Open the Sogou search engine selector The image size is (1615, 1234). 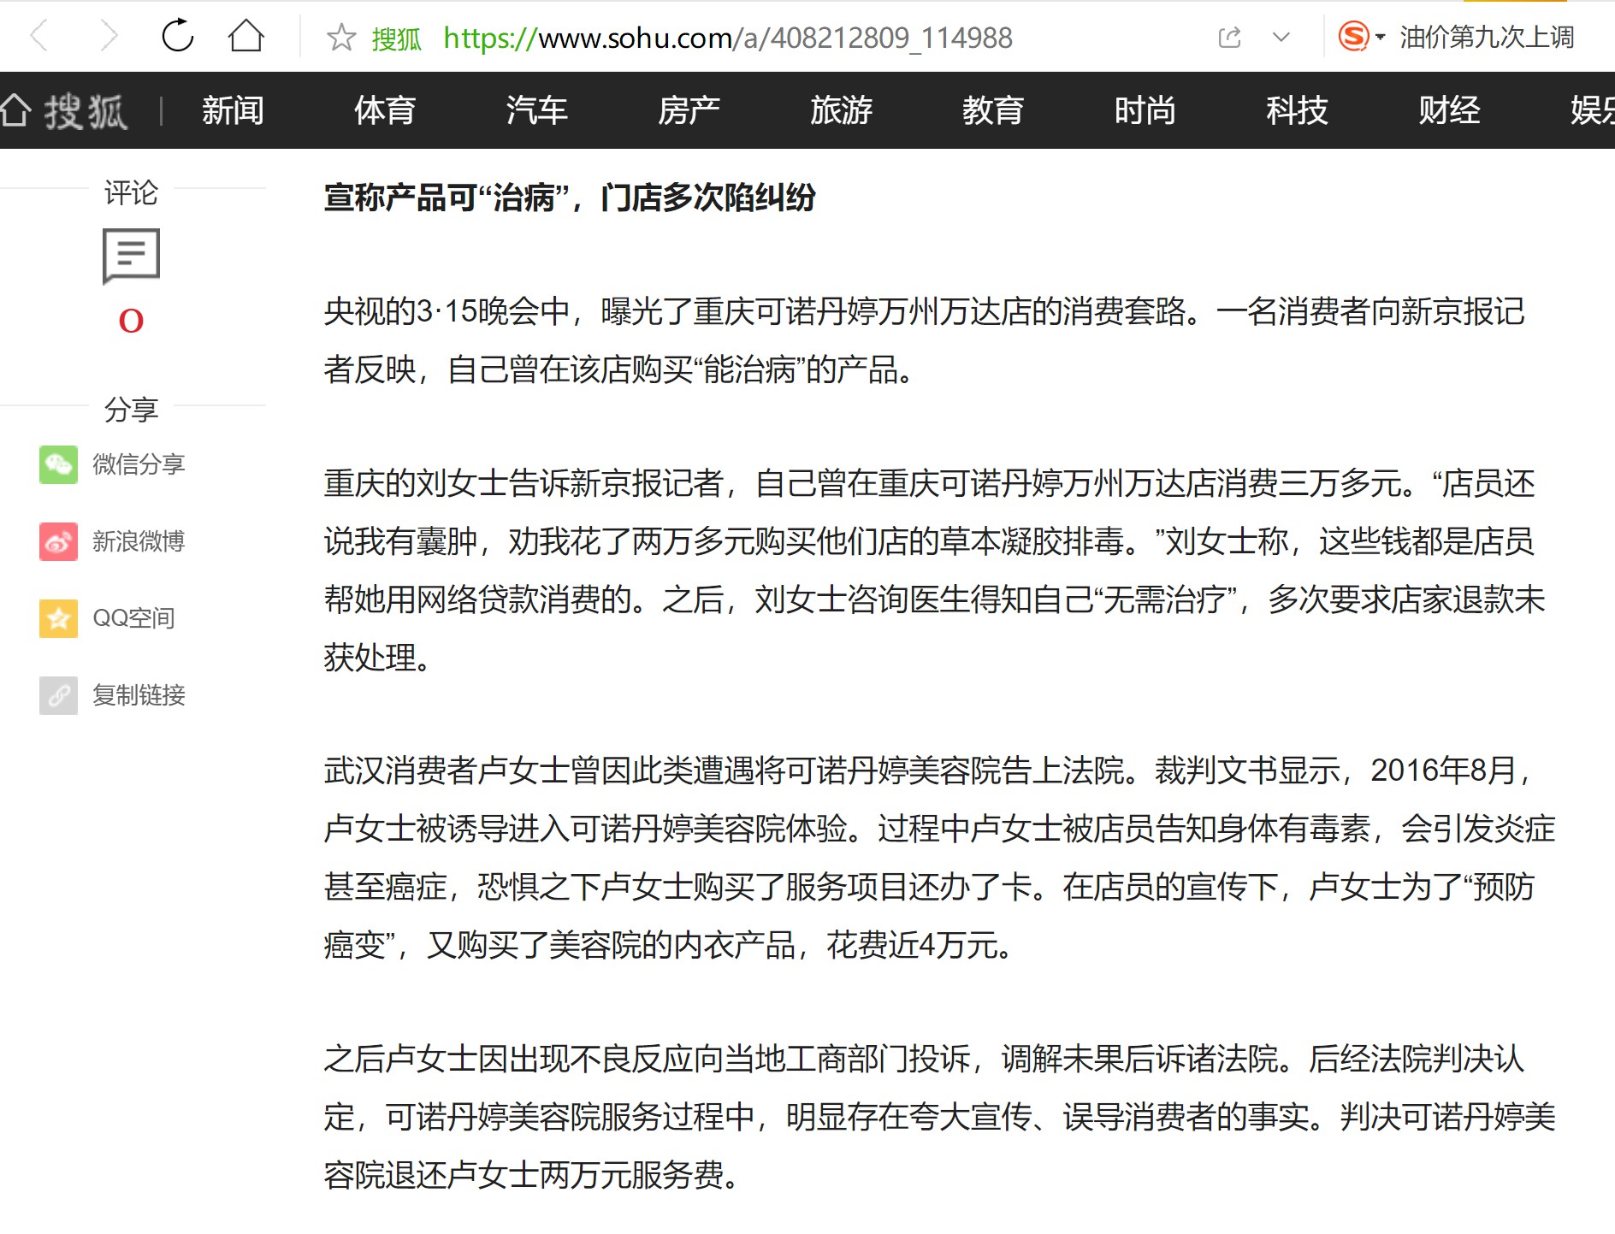(1362, 37)
